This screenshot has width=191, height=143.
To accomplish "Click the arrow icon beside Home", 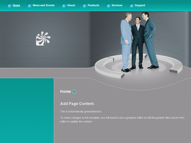I will click(x=9, y=6).
